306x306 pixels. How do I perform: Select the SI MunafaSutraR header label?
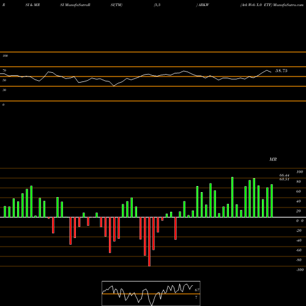pyautogui.click(x=75, y=5)
